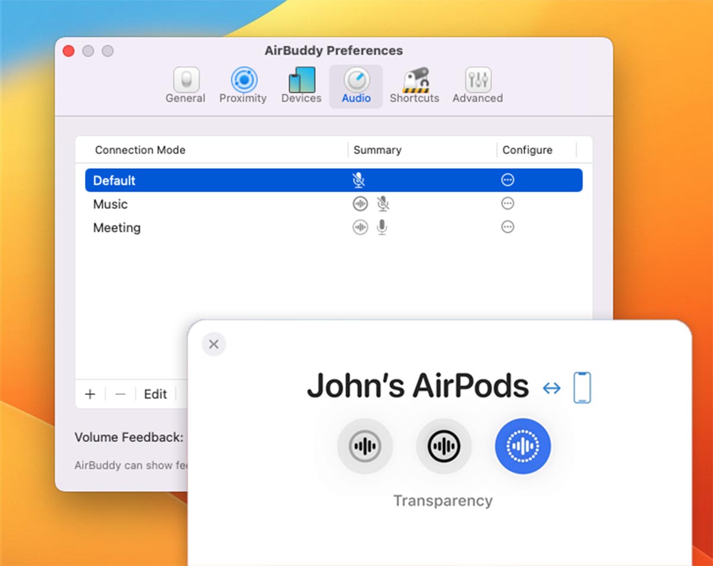713x566 pixels.
Task: Select the Audio tab
Action: click(356, 87)
